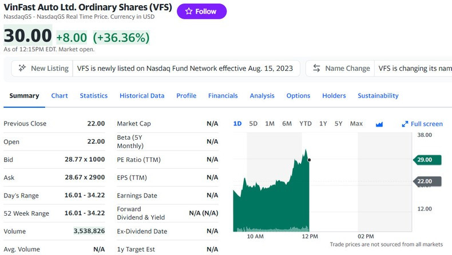452x255 pixels.
Task: Open the Options tab
Action: click(x=298, y=96)
